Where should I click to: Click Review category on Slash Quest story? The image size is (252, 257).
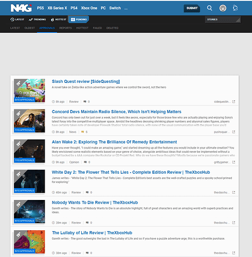pyautogui.click(x=74, y=102)
